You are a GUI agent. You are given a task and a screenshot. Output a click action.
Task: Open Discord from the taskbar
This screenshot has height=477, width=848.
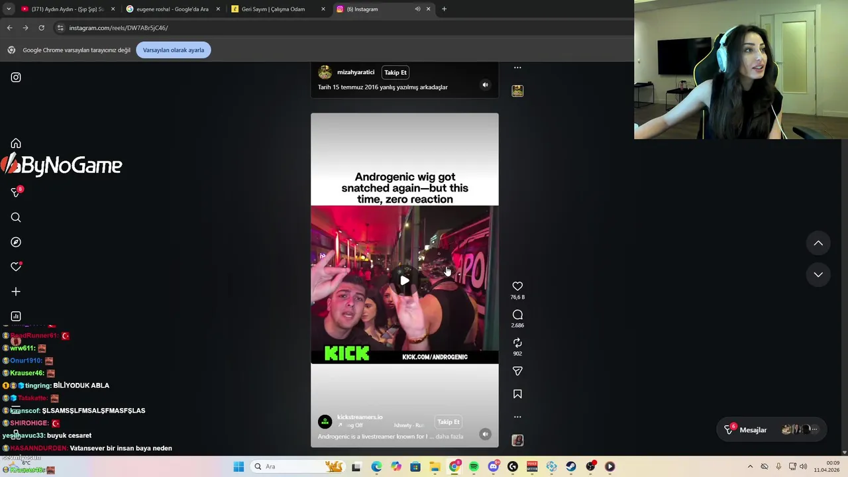[493, 466]
